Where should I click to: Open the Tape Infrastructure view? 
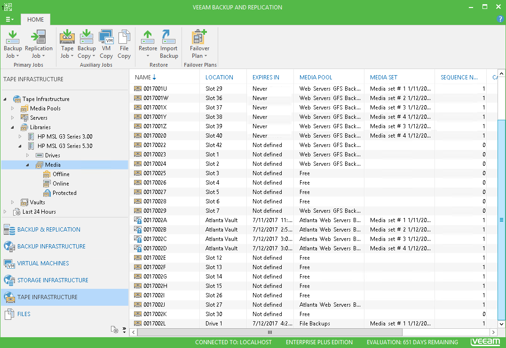[64, 297]
